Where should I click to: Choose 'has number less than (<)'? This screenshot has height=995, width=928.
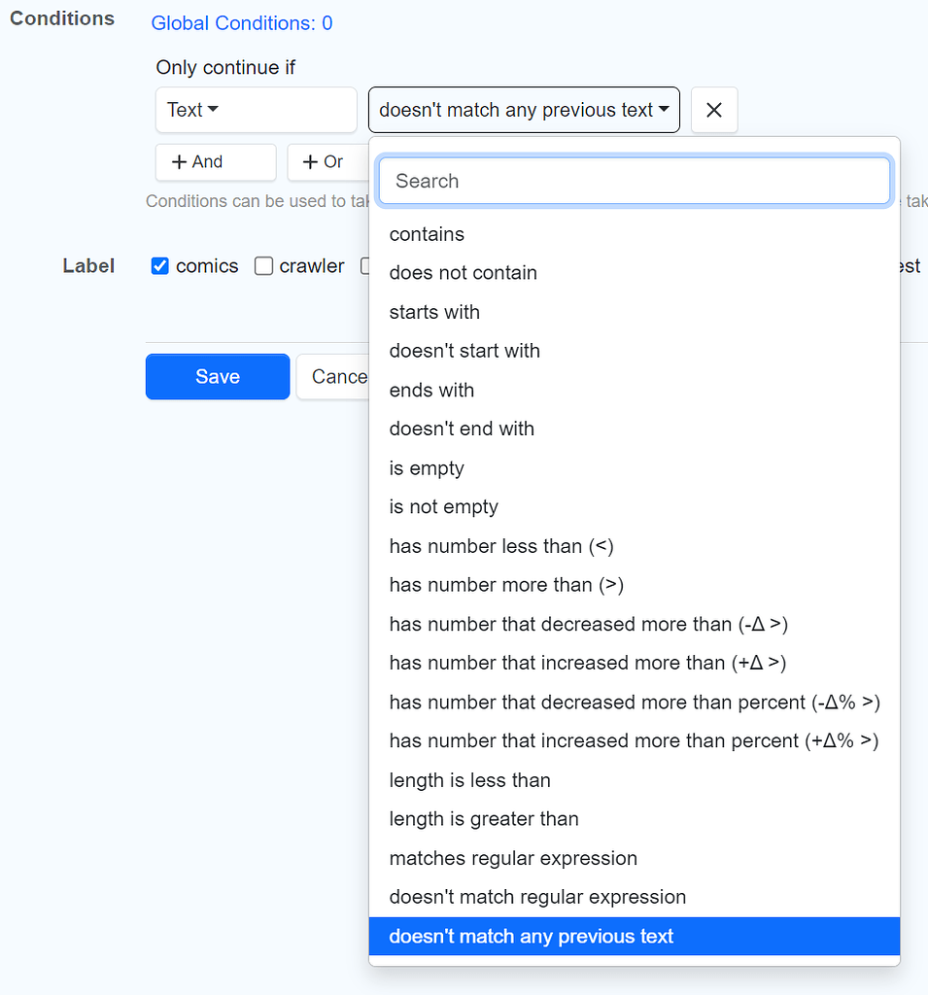pyautogui.click(x=635, y=546)
